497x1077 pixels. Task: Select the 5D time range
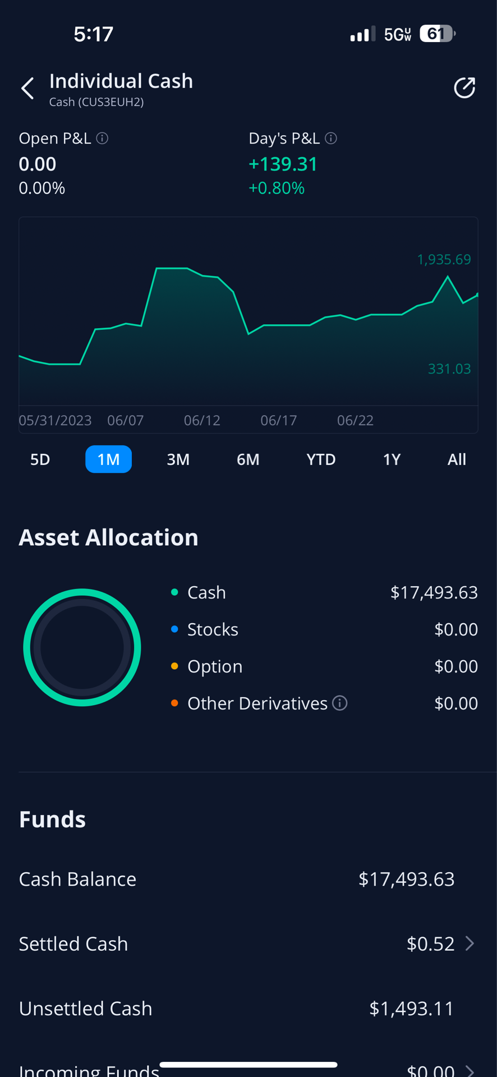pyautogui.click(x=40, y=459)
